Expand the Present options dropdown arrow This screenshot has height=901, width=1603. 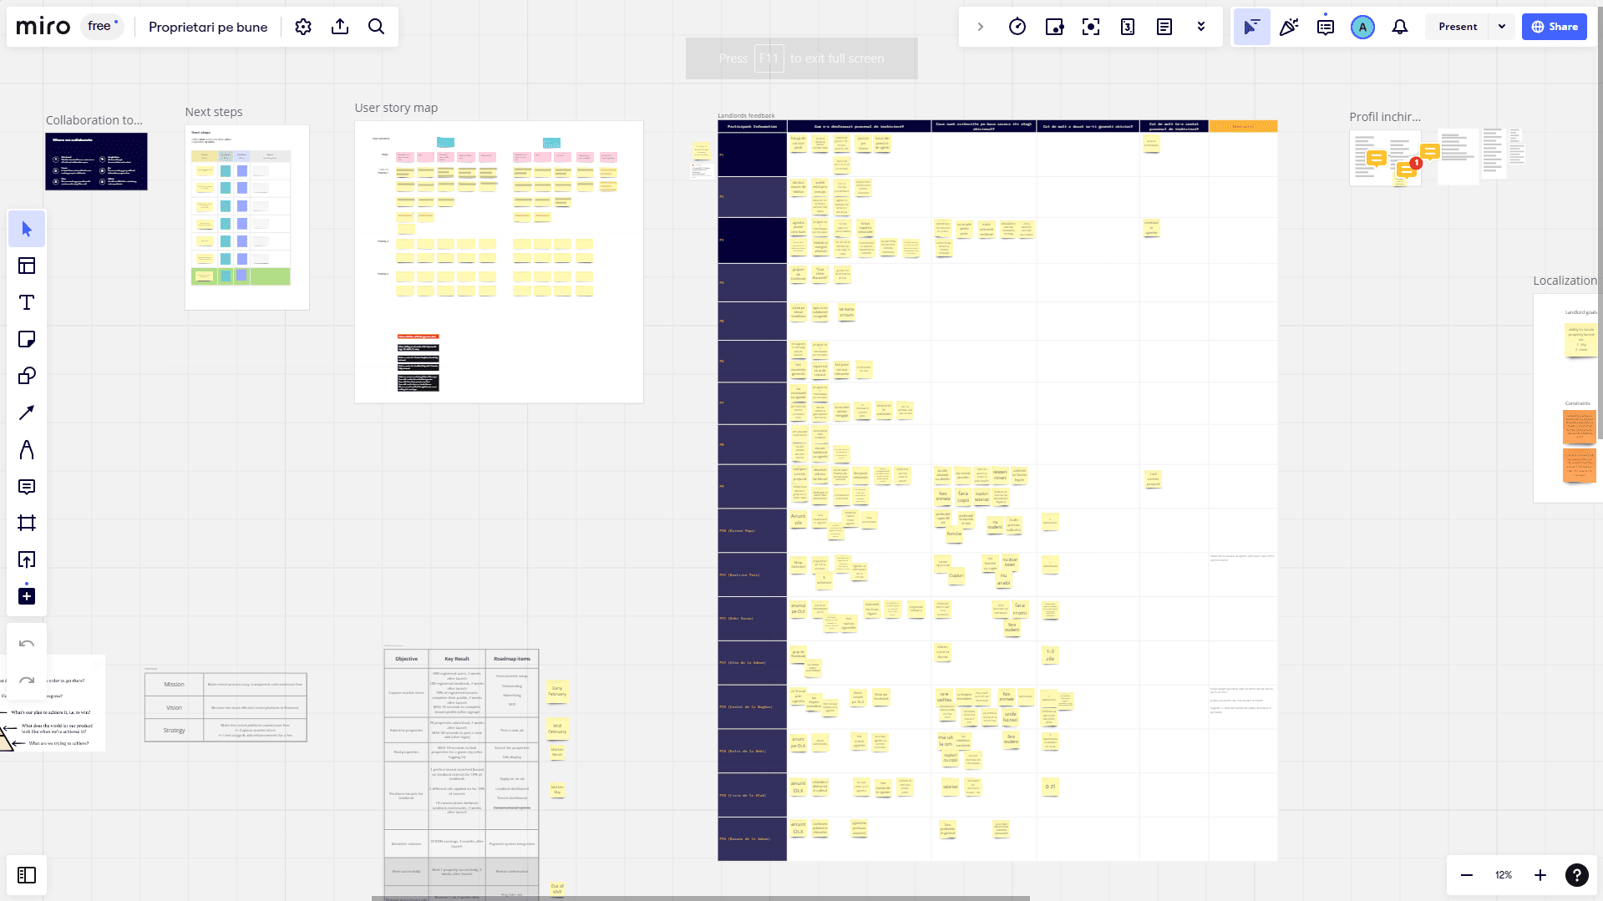(1501, 27)
